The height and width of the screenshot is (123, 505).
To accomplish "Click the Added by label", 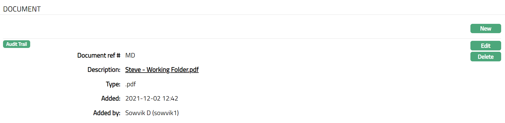I will 107,113.
